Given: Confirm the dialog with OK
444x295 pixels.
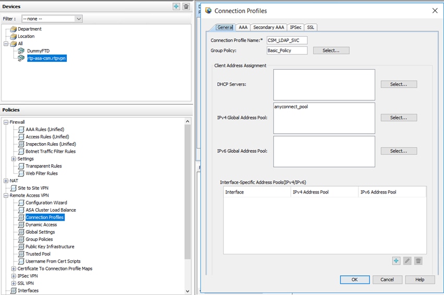Looking at the screenshot, I should click(x=355, y=280).
